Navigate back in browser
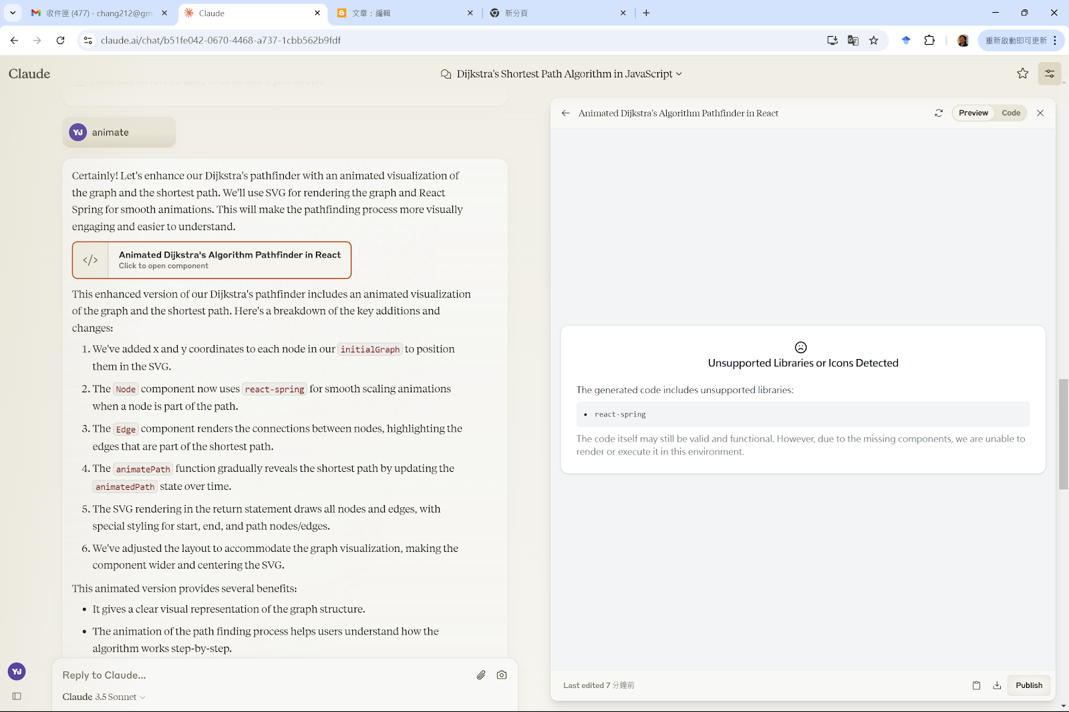The height and width of the screenshot is (712, 1069). pos(15,41)
